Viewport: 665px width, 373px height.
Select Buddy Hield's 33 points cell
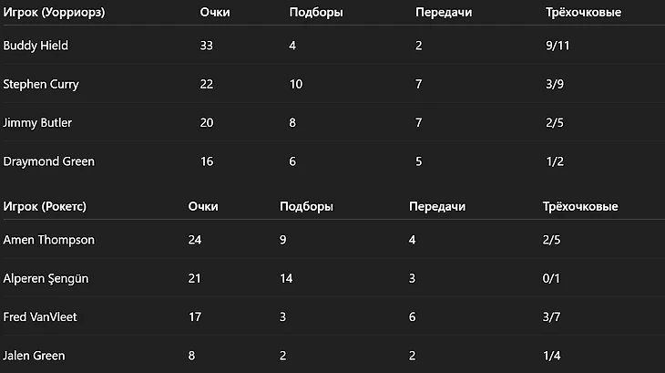click(207, 45)
